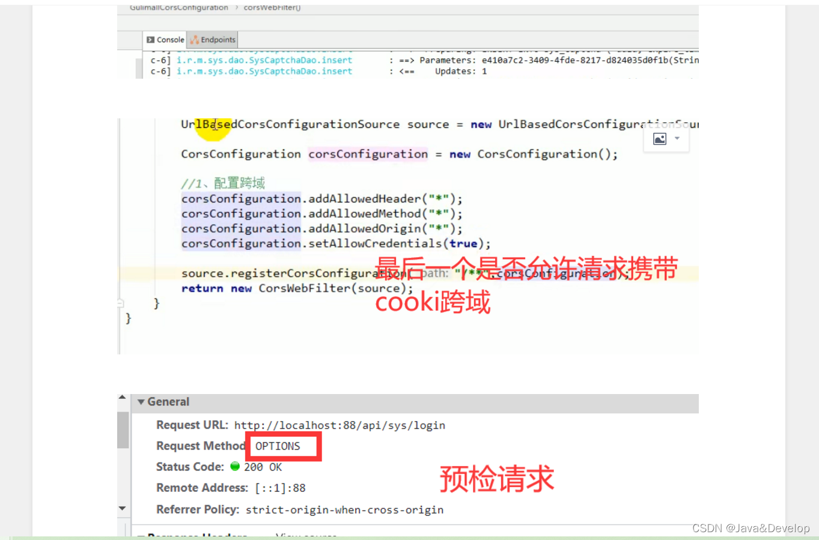
Task: Collapse the General section triangle
Action: click(x=141, y=402)
